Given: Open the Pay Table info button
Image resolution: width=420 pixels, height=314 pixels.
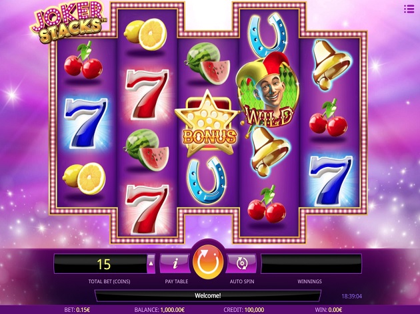Looking at the screenshot, I should coord(175,263).
